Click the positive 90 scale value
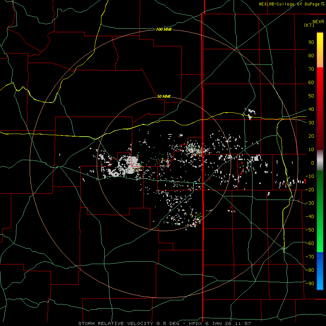326x326 pixels. click(x=311, y=42)
